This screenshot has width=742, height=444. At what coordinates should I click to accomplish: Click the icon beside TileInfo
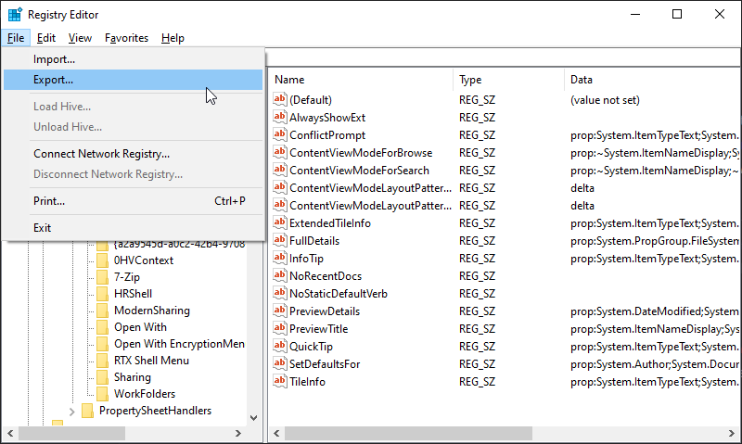280,381
